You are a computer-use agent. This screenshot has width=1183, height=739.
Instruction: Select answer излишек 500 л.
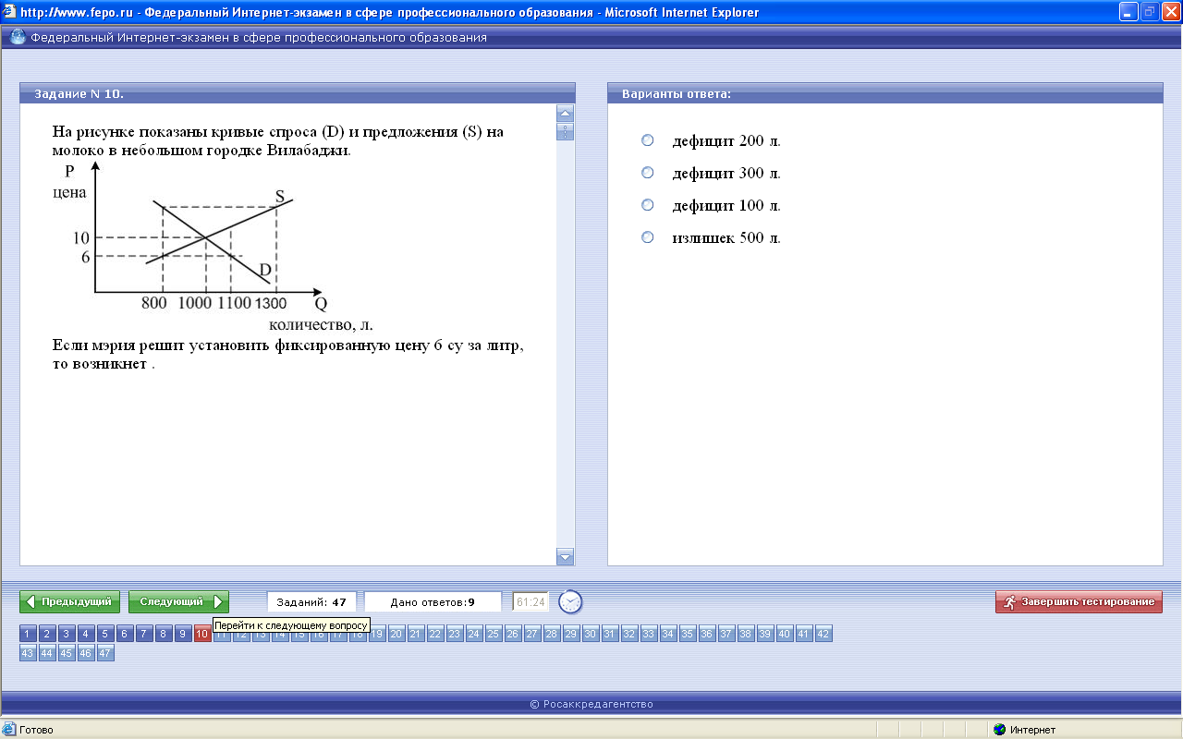click(x=648, y=237)
